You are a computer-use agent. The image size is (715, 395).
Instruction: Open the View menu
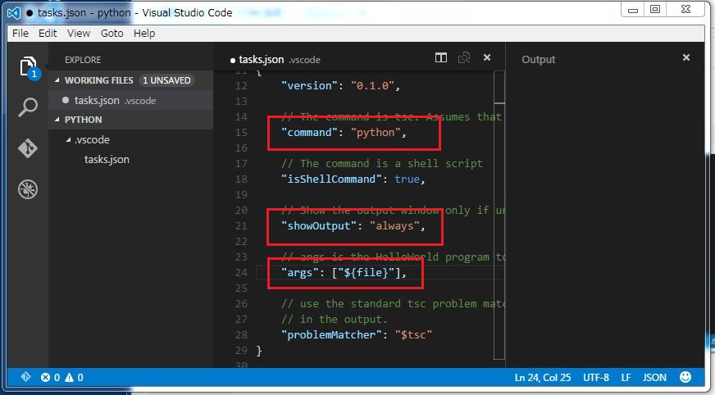coord(79,34)
